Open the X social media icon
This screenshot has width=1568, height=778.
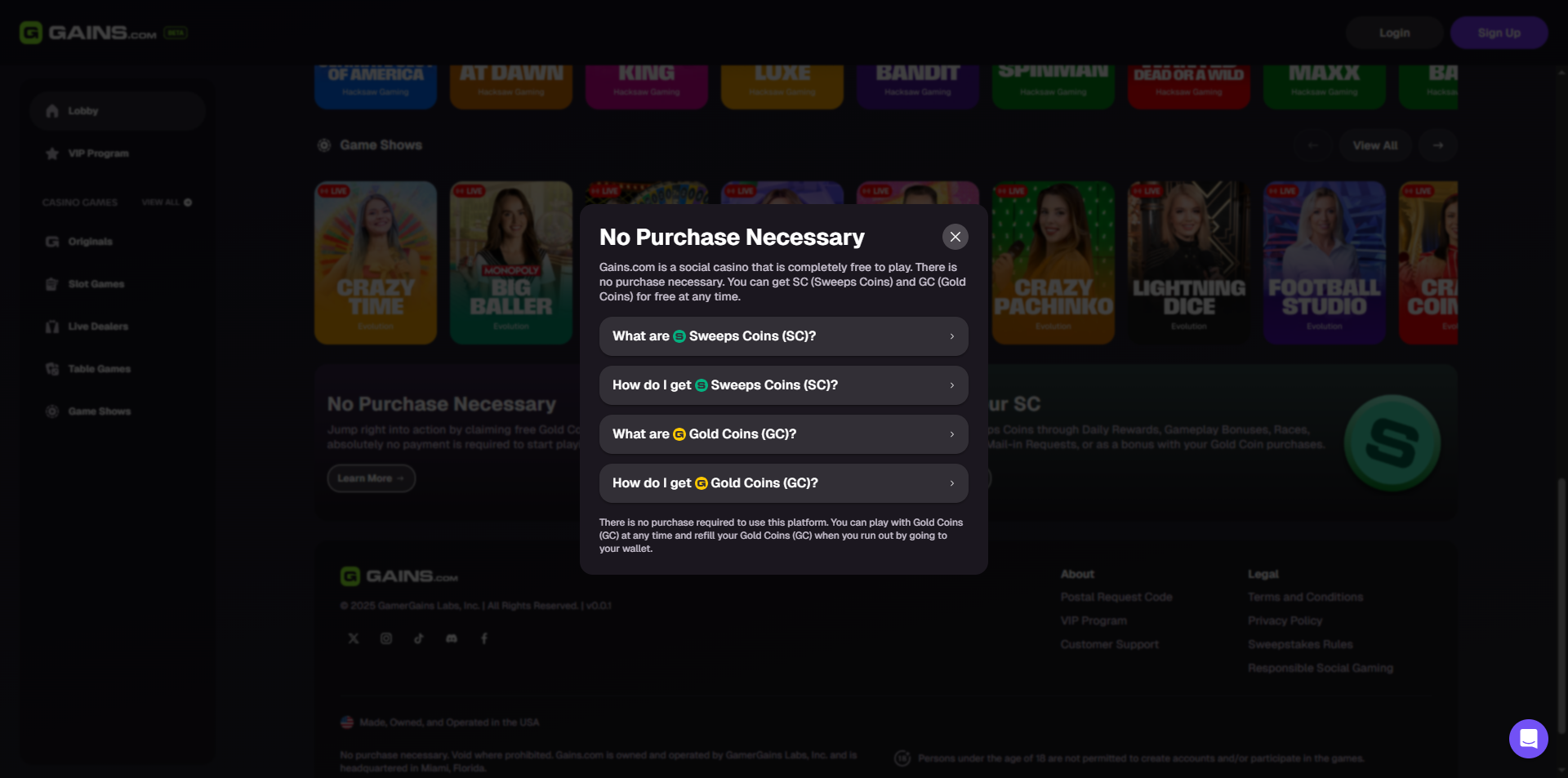pos(354,638)
